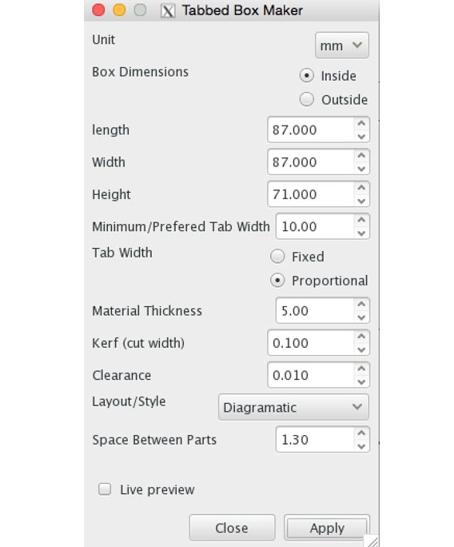Viewport: 454px width, 547px height.
Task: Increase Material Thickness with up arrow
Action: click(x=361, y=305)
